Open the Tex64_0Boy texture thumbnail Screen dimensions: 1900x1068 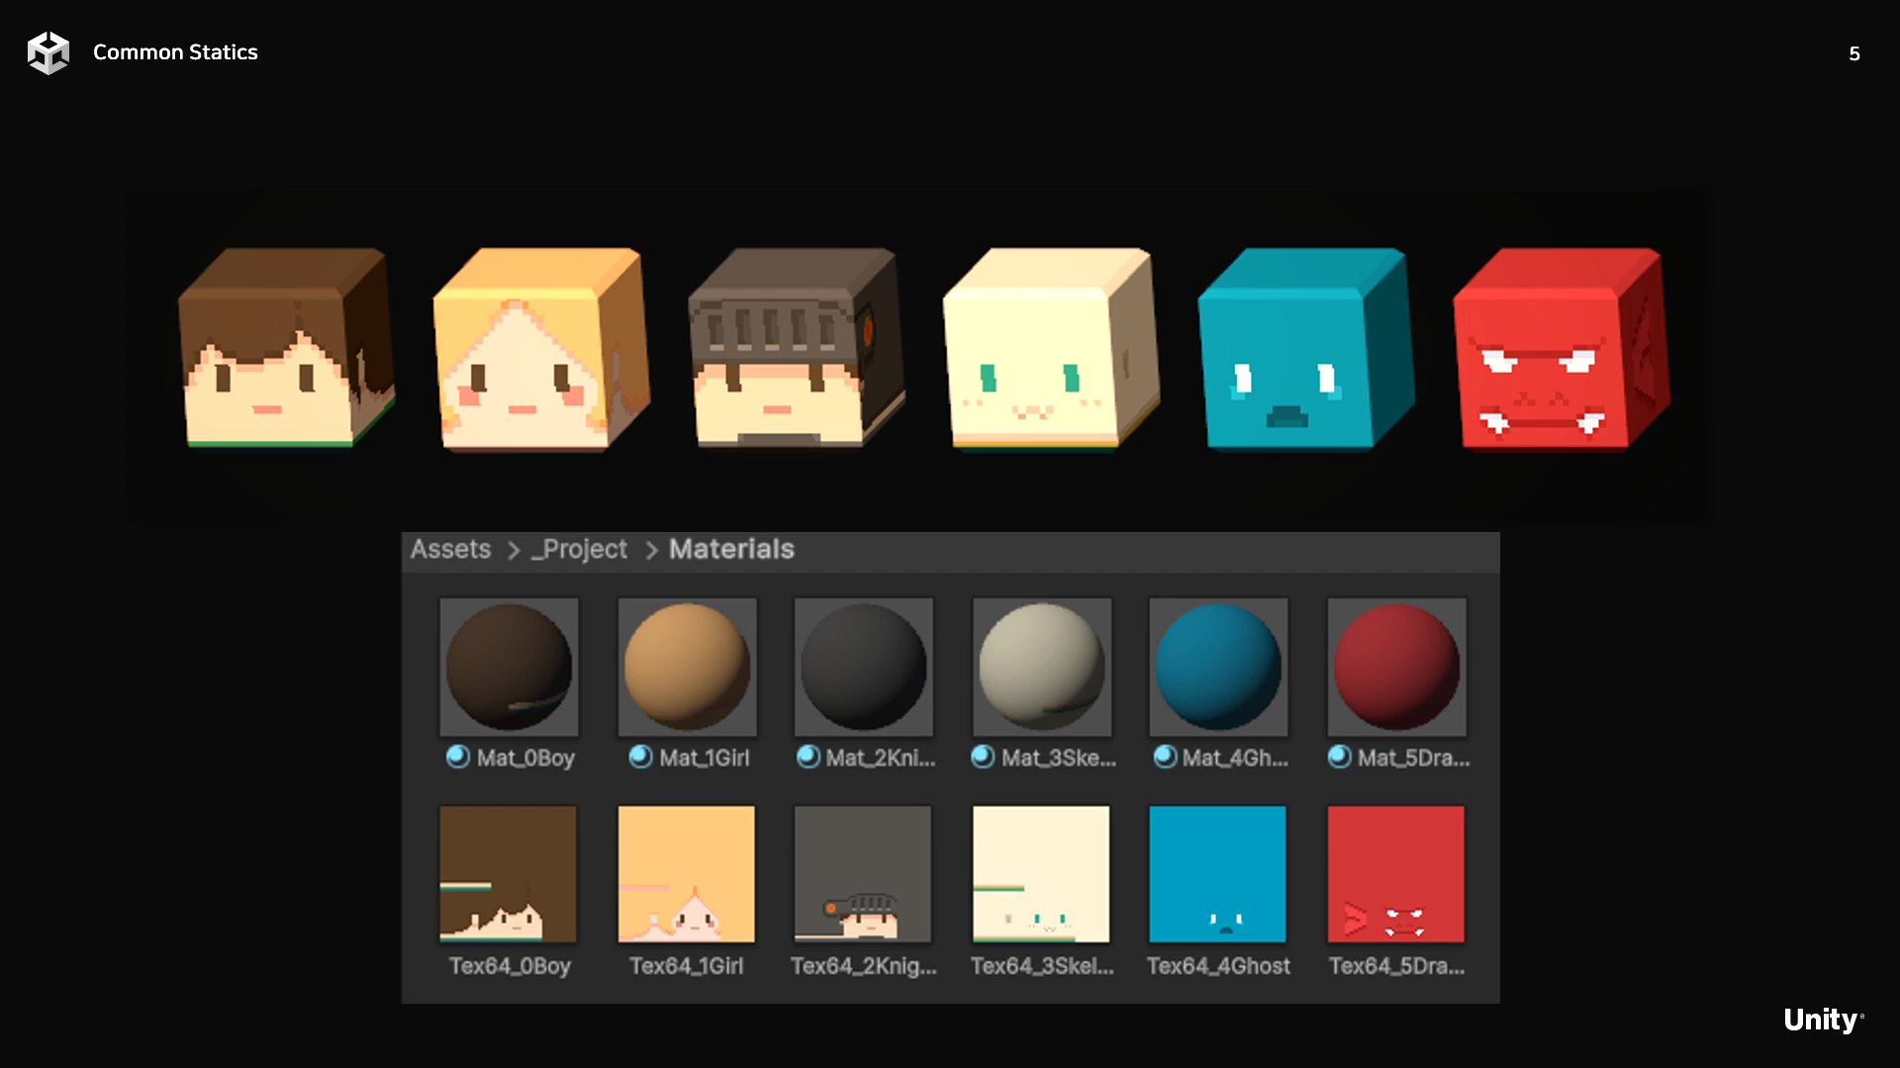pyautogui.click(x=508, y=874)
